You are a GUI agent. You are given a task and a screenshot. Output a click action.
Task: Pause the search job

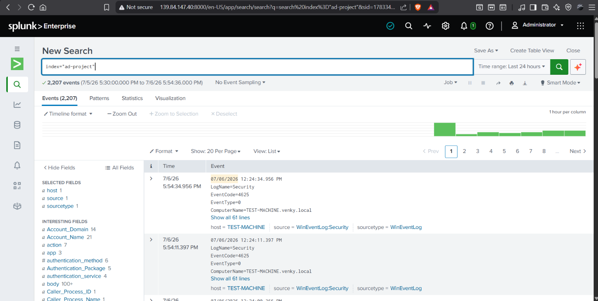(x=470, y=83)
